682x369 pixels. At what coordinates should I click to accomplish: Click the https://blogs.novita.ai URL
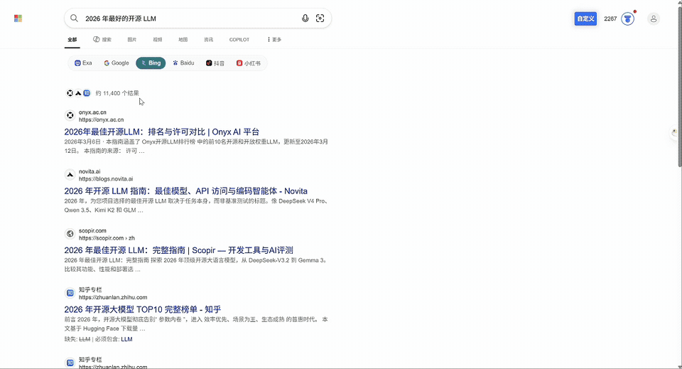pos(106,179)
